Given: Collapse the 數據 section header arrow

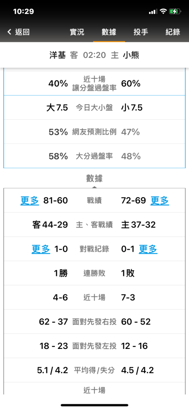Looking at the screenshot, I should [x=94, y=187].
